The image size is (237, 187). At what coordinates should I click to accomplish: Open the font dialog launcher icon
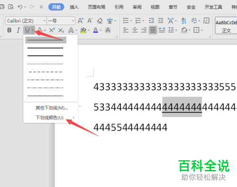point(117,37)
